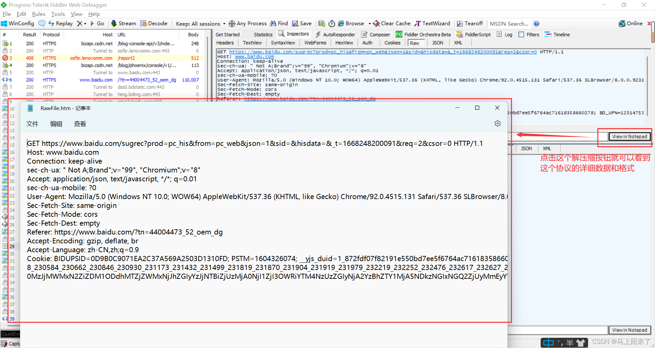Click the Go resume button
655x348 pixels.
coord(97,24)
